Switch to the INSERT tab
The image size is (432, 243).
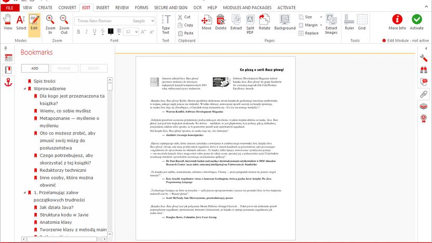[102, 8]
